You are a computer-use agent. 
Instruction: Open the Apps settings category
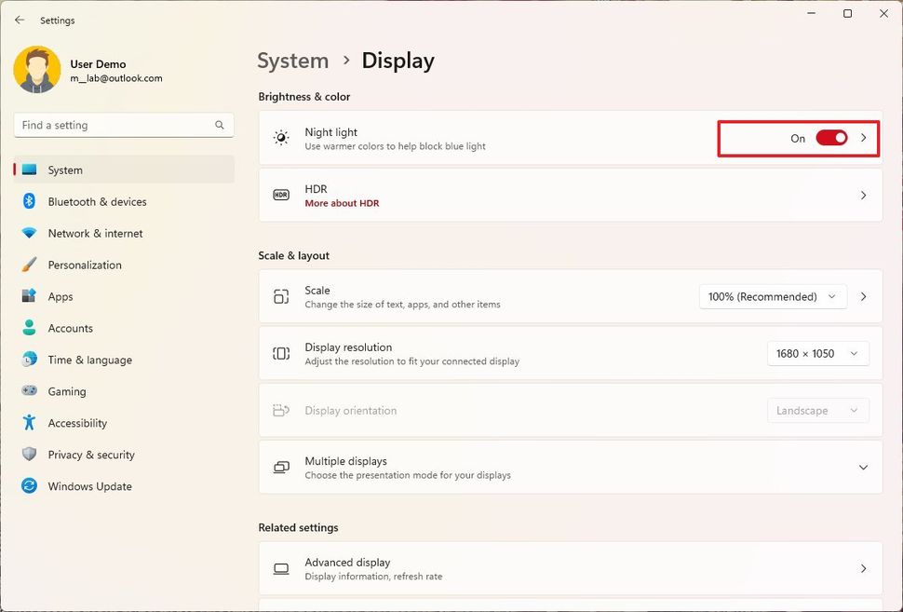click(x=61, y=296)
